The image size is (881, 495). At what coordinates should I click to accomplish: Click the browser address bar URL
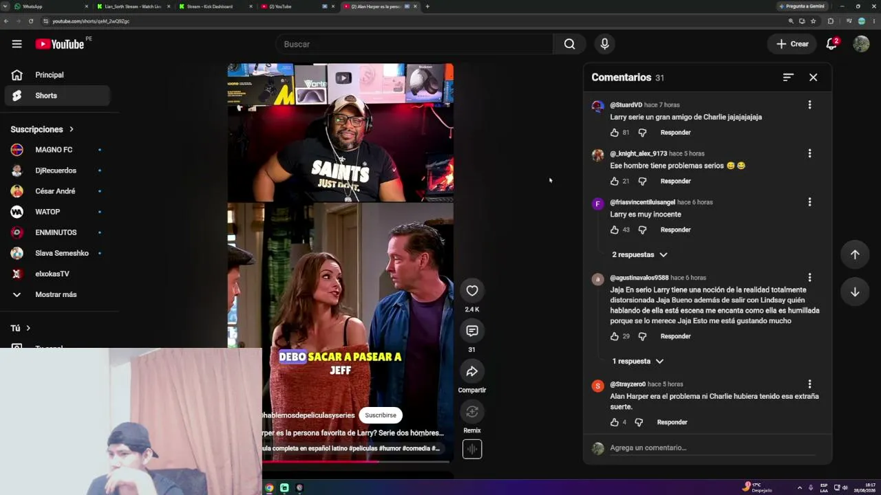(91, 21)
